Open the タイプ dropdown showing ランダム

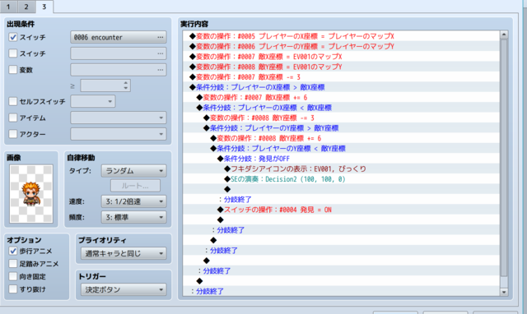tap(133, 171)
